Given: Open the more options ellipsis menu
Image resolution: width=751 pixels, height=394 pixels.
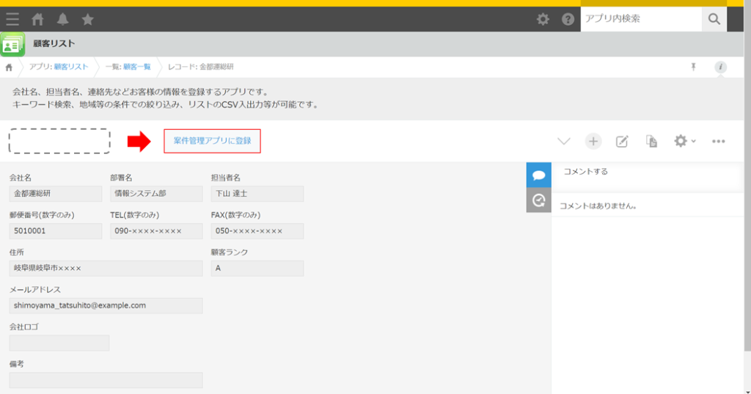Looking at the screenshot, I should (x=719, y=142).
